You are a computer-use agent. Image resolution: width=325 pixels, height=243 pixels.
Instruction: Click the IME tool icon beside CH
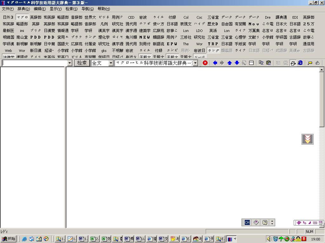(256, 222)
